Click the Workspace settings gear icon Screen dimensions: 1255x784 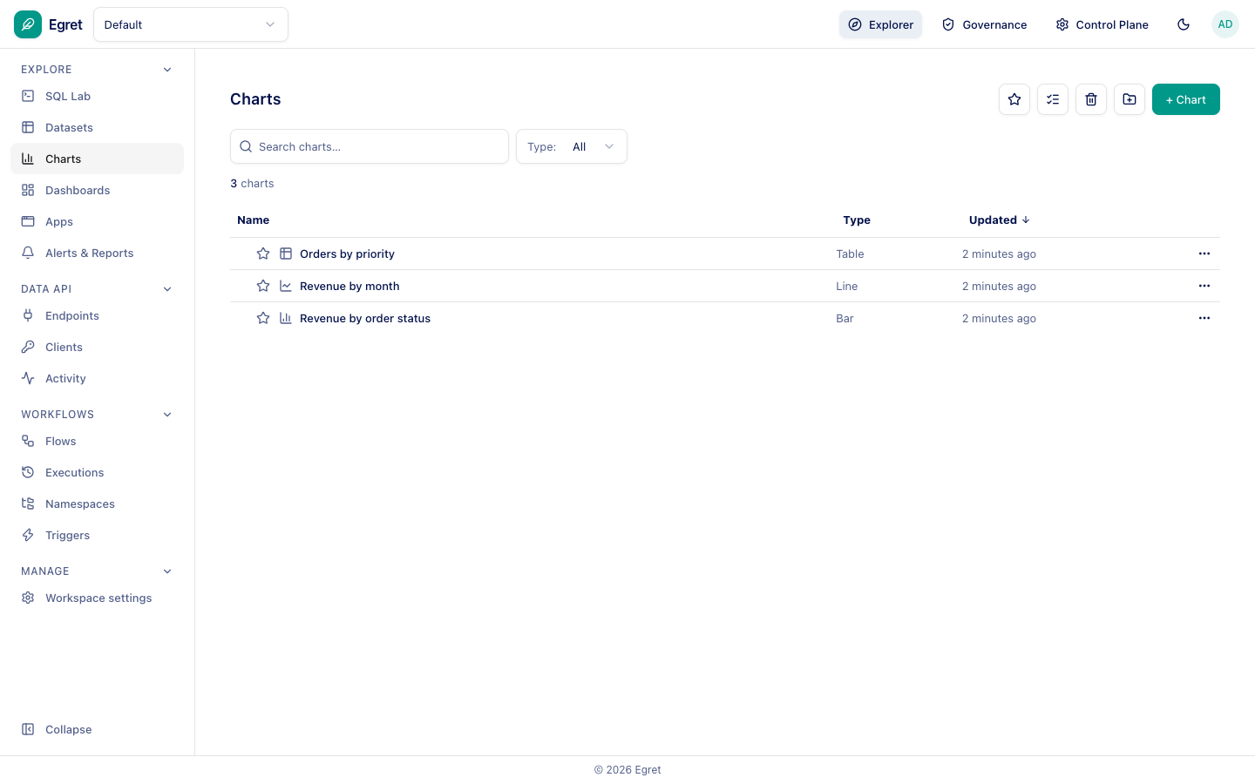(28, 598)
